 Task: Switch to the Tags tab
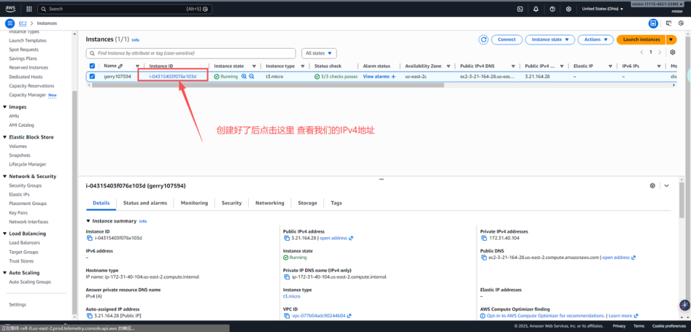(x=336, y=203)
